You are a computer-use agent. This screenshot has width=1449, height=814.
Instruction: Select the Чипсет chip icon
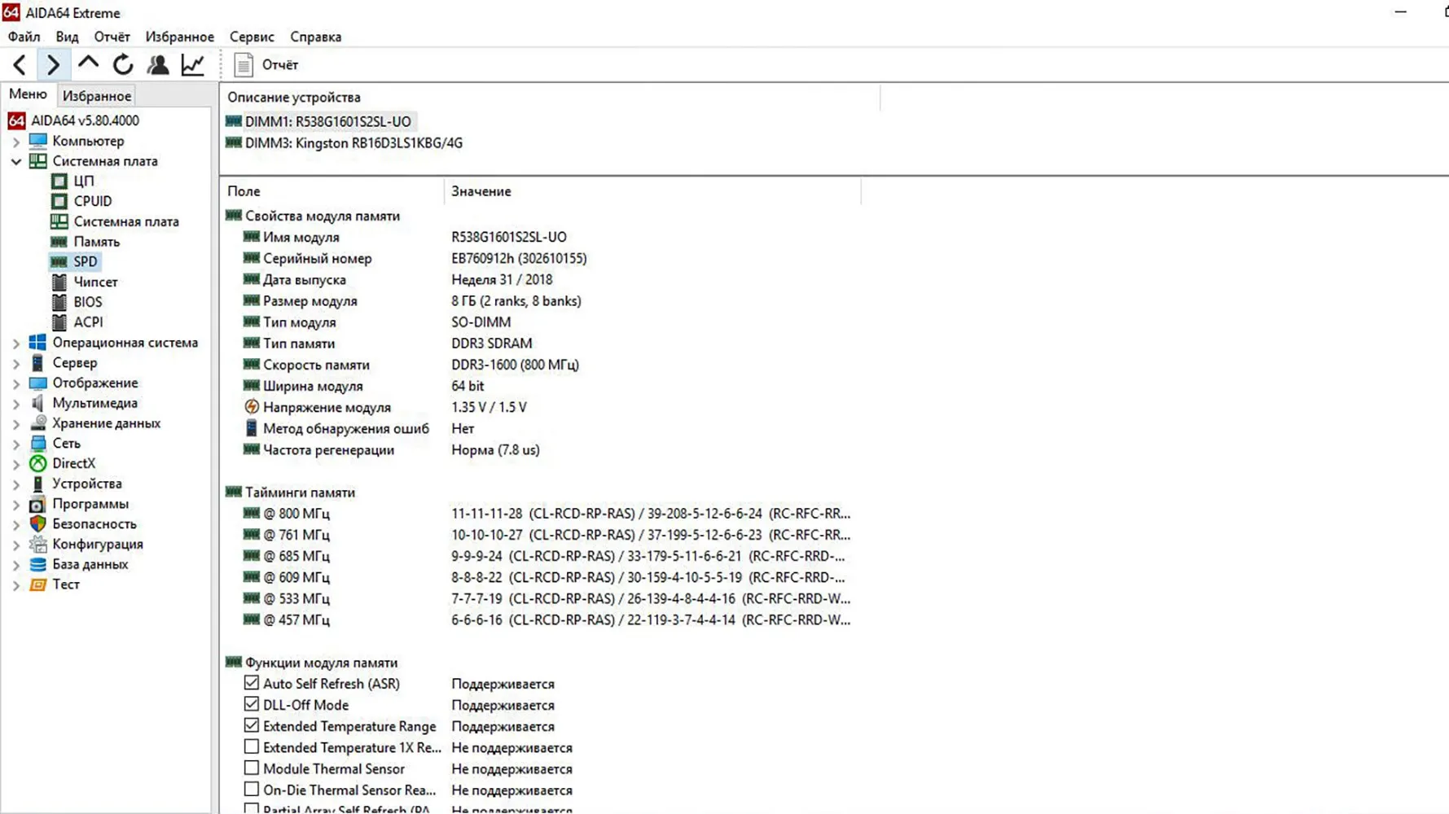click(x=59, y=282)
